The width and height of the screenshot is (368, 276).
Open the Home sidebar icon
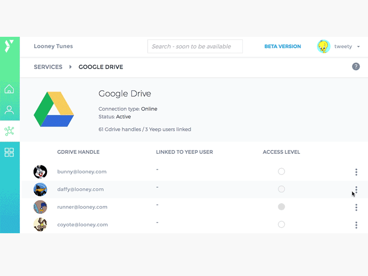point(9,89)
